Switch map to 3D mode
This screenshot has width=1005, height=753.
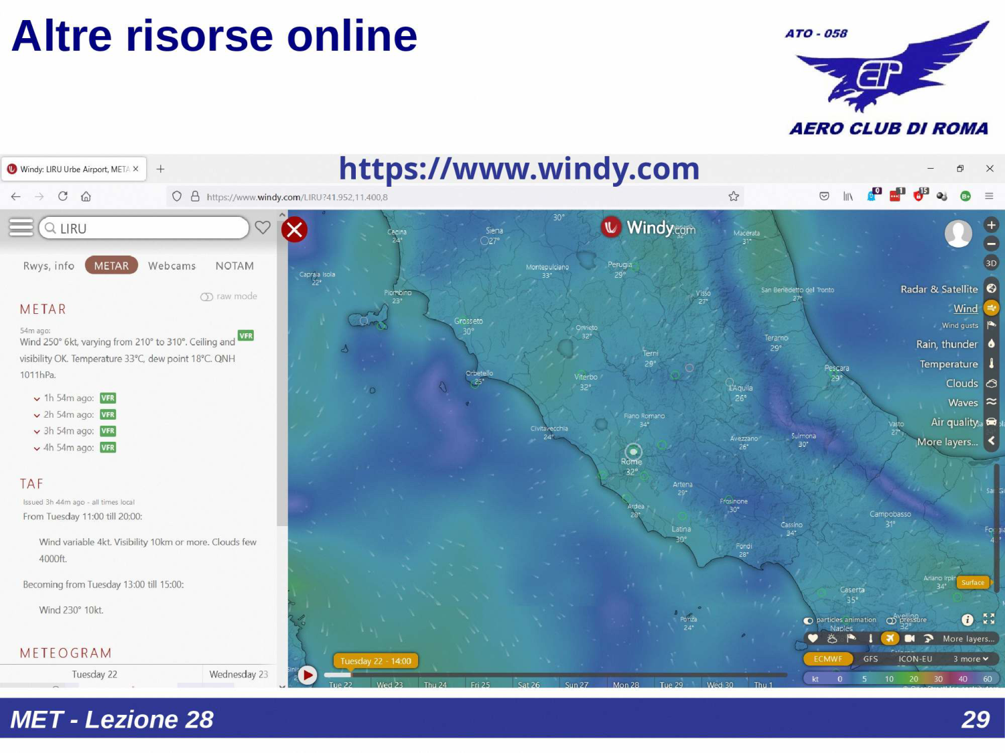pyautogui.click(x=992, y=263)
